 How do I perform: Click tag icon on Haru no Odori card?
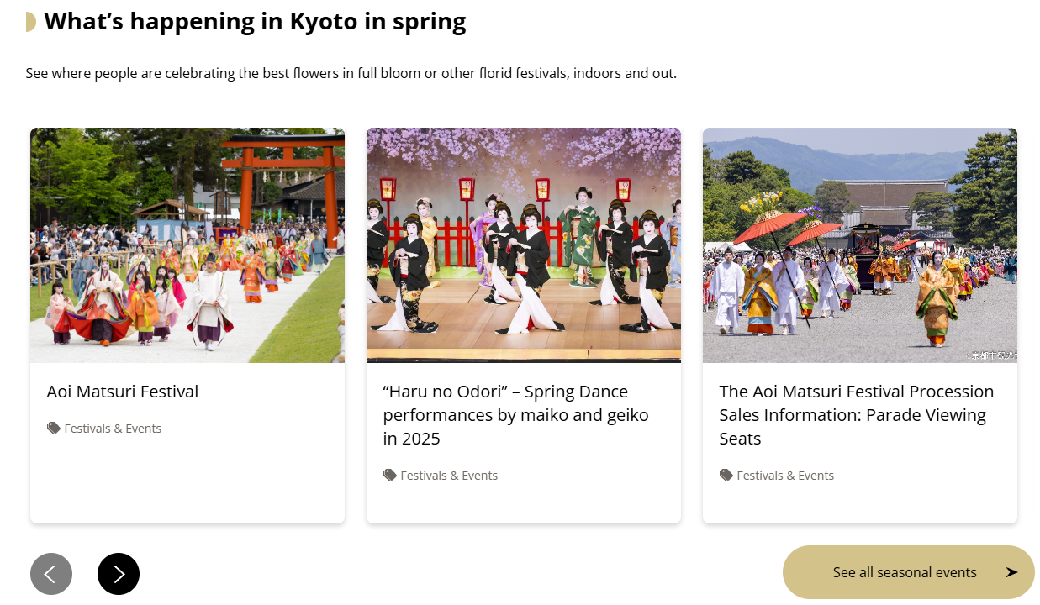tap(390, 476)
